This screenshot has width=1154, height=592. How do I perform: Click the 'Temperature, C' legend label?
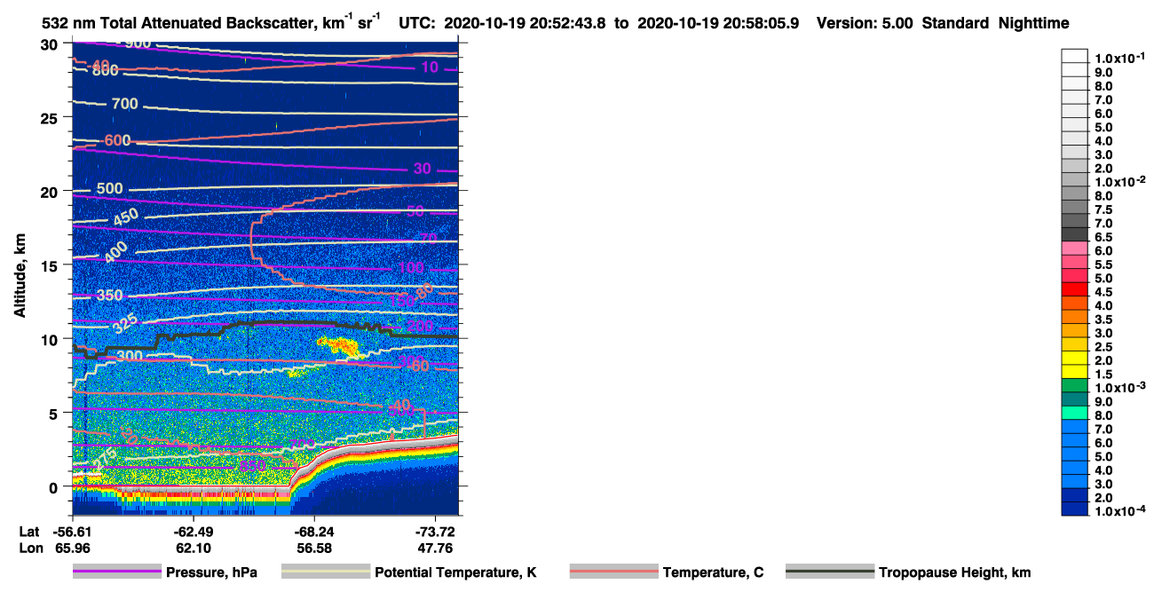(x=713, y=572)
